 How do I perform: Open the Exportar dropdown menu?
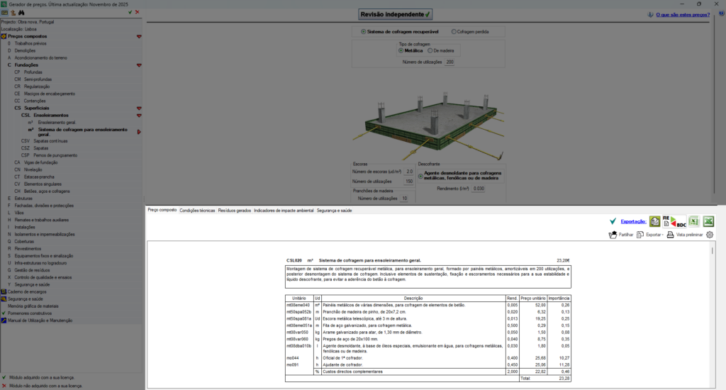pyautogui.click(x=650, y=235)
